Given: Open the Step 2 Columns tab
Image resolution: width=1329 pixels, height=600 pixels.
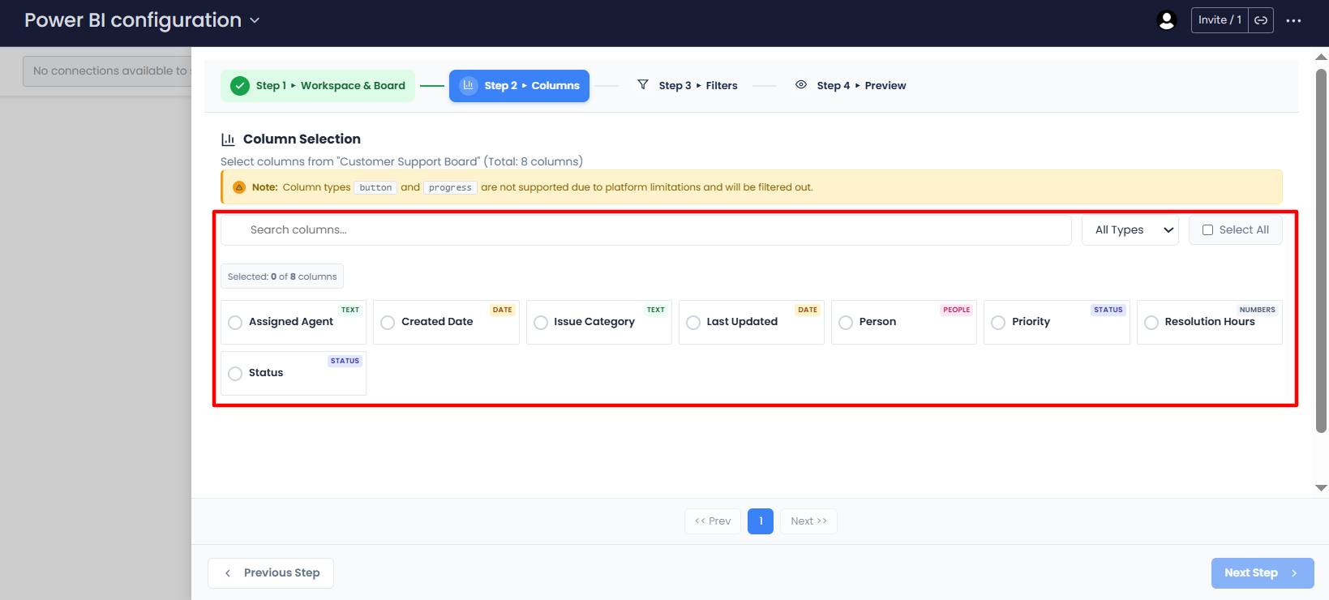Looking at the screenshot, I should (519, 86).
